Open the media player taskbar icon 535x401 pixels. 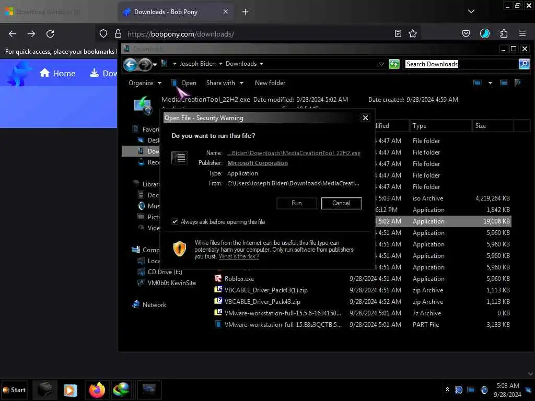[71, 390]
